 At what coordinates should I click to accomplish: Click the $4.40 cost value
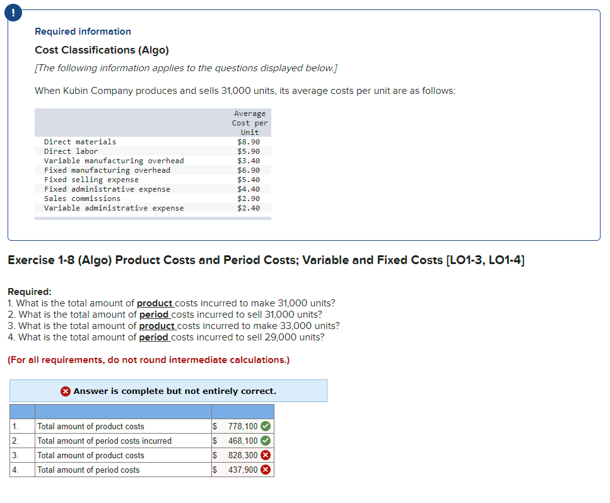(249, 189)
